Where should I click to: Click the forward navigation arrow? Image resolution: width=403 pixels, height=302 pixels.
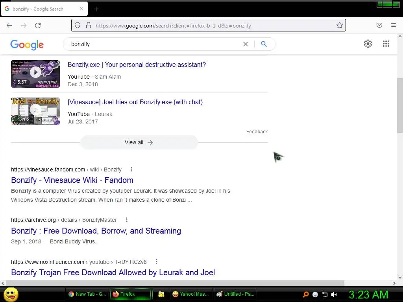24,26
